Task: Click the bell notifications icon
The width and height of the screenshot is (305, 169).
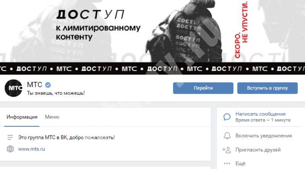Action: (227, 136)
